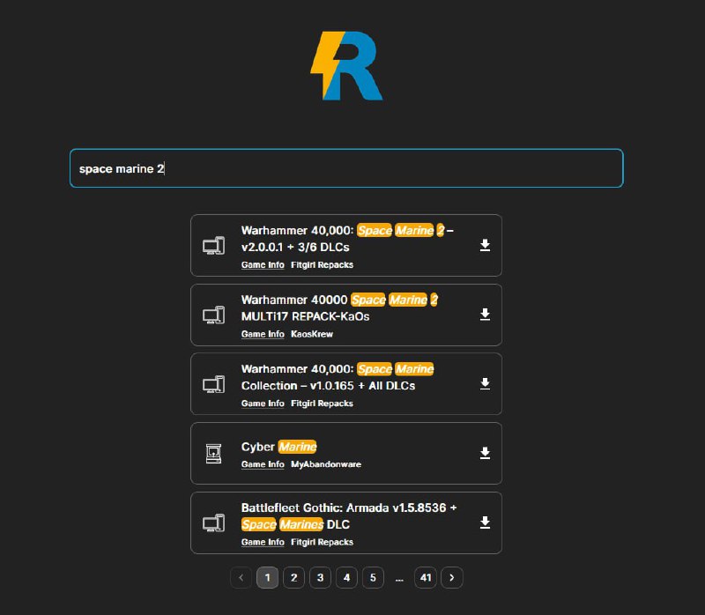Open Battlefleet Gothic: Armada result title
This screenshot has height=615, width=705.
[349, 516]
